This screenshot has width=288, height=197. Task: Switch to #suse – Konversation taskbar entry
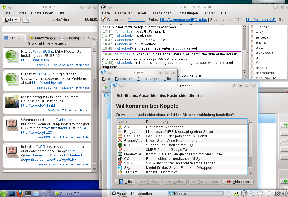click(138, 194)
